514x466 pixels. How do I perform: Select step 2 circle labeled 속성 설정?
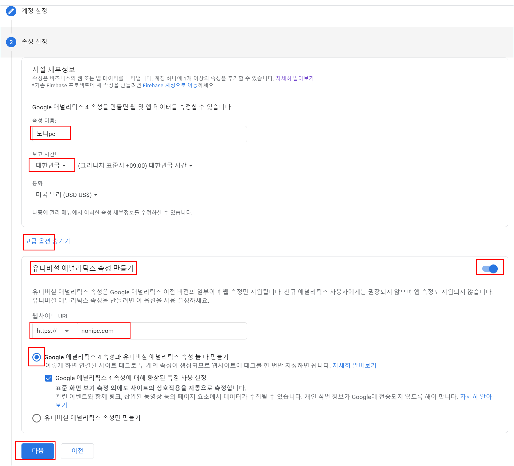11,42
